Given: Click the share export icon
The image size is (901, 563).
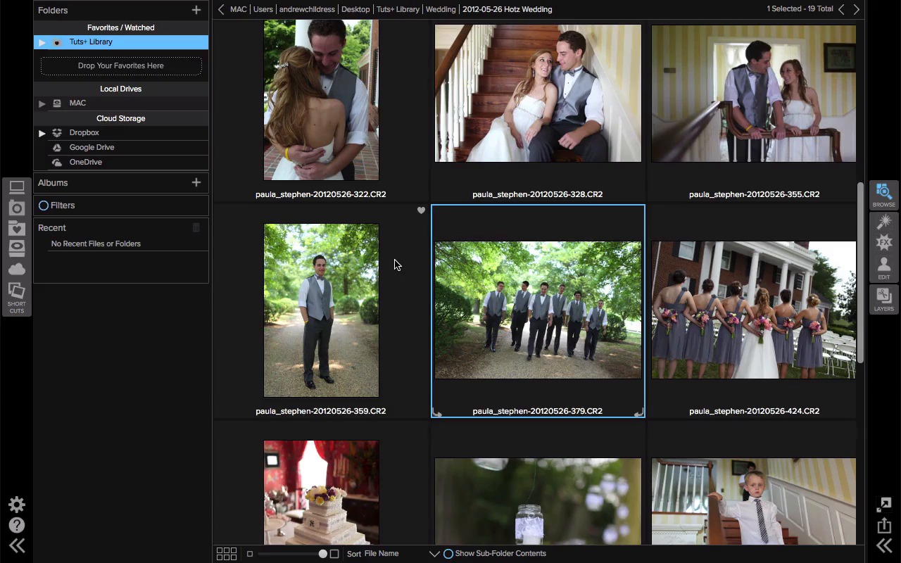Looking at the screenshot, I should pyautogui.click(x=884, y=525).
